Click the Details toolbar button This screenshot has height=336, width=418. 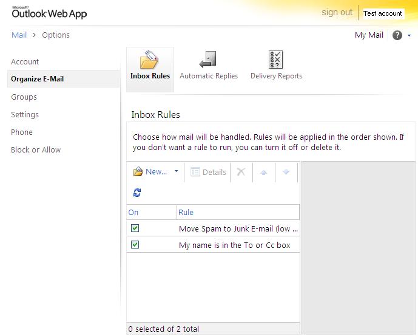208,172
